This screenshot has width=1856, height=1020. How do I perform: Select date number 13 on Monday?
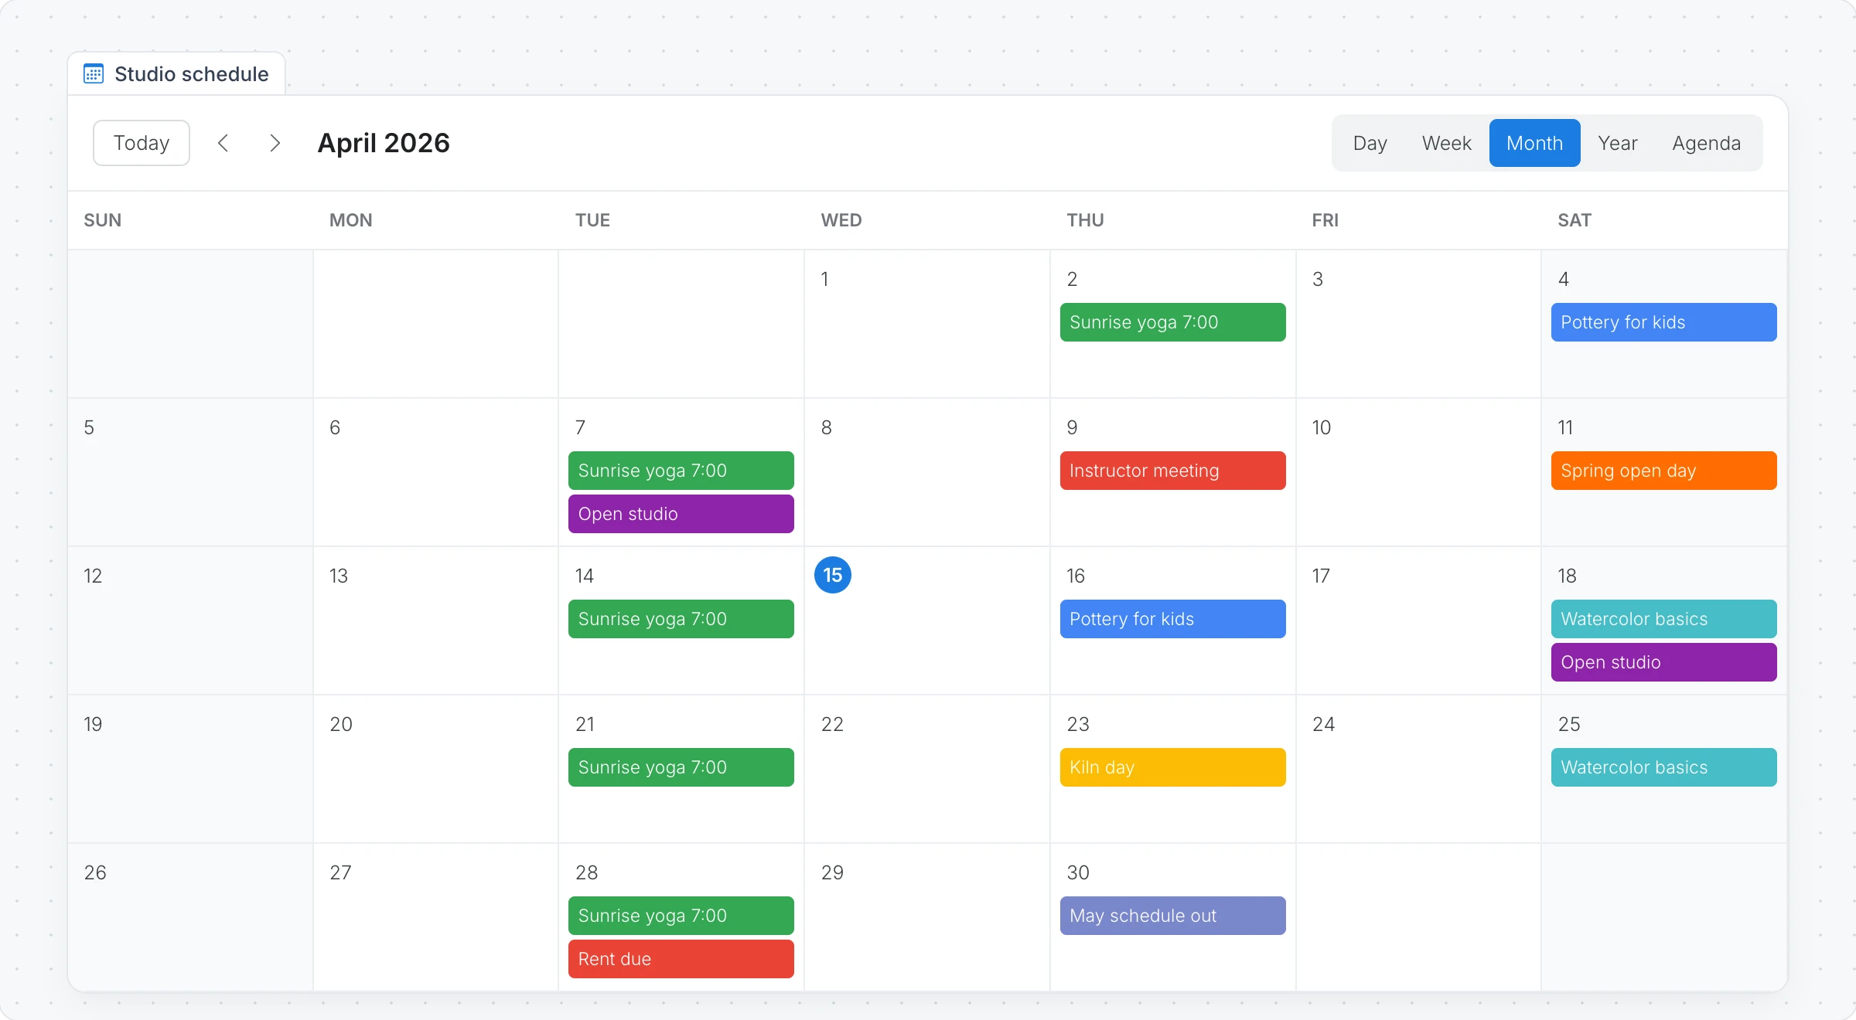point(339,576)
